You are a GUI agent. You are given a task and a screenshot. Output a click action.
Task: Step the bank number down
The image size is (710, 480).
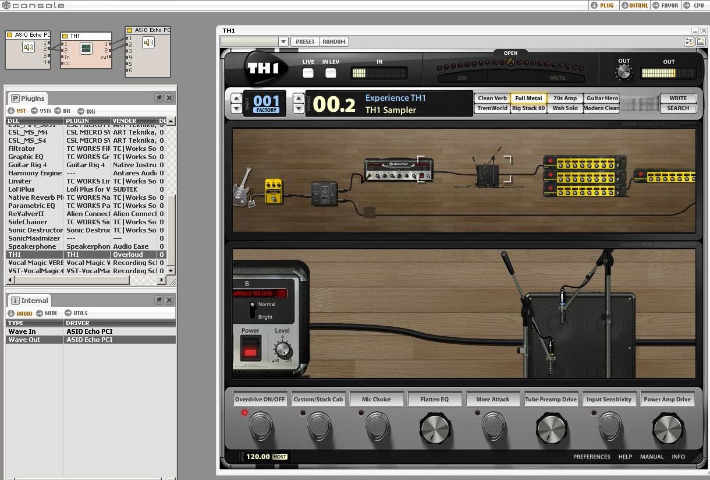tap(236, 108)
